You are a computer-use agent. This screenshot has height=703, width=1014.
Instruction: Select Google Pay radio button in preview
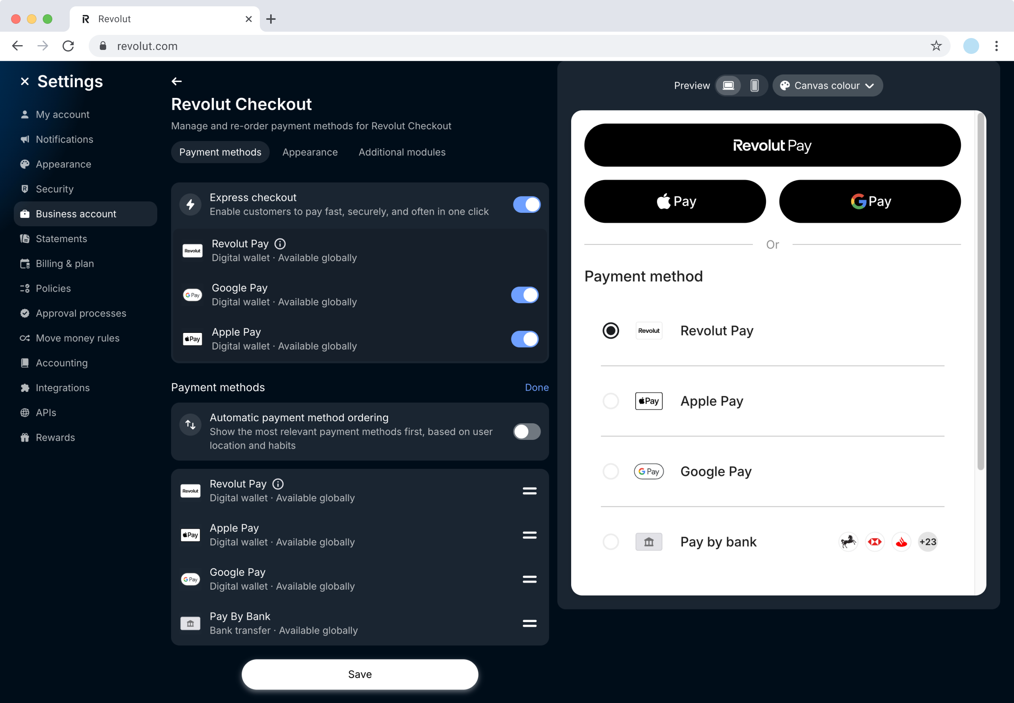tap(610, 471)
